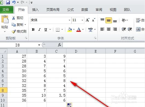This screenshot has width=145, height=107.
Task: Click the Auto Fill Options icon
Action: (69, 105)
